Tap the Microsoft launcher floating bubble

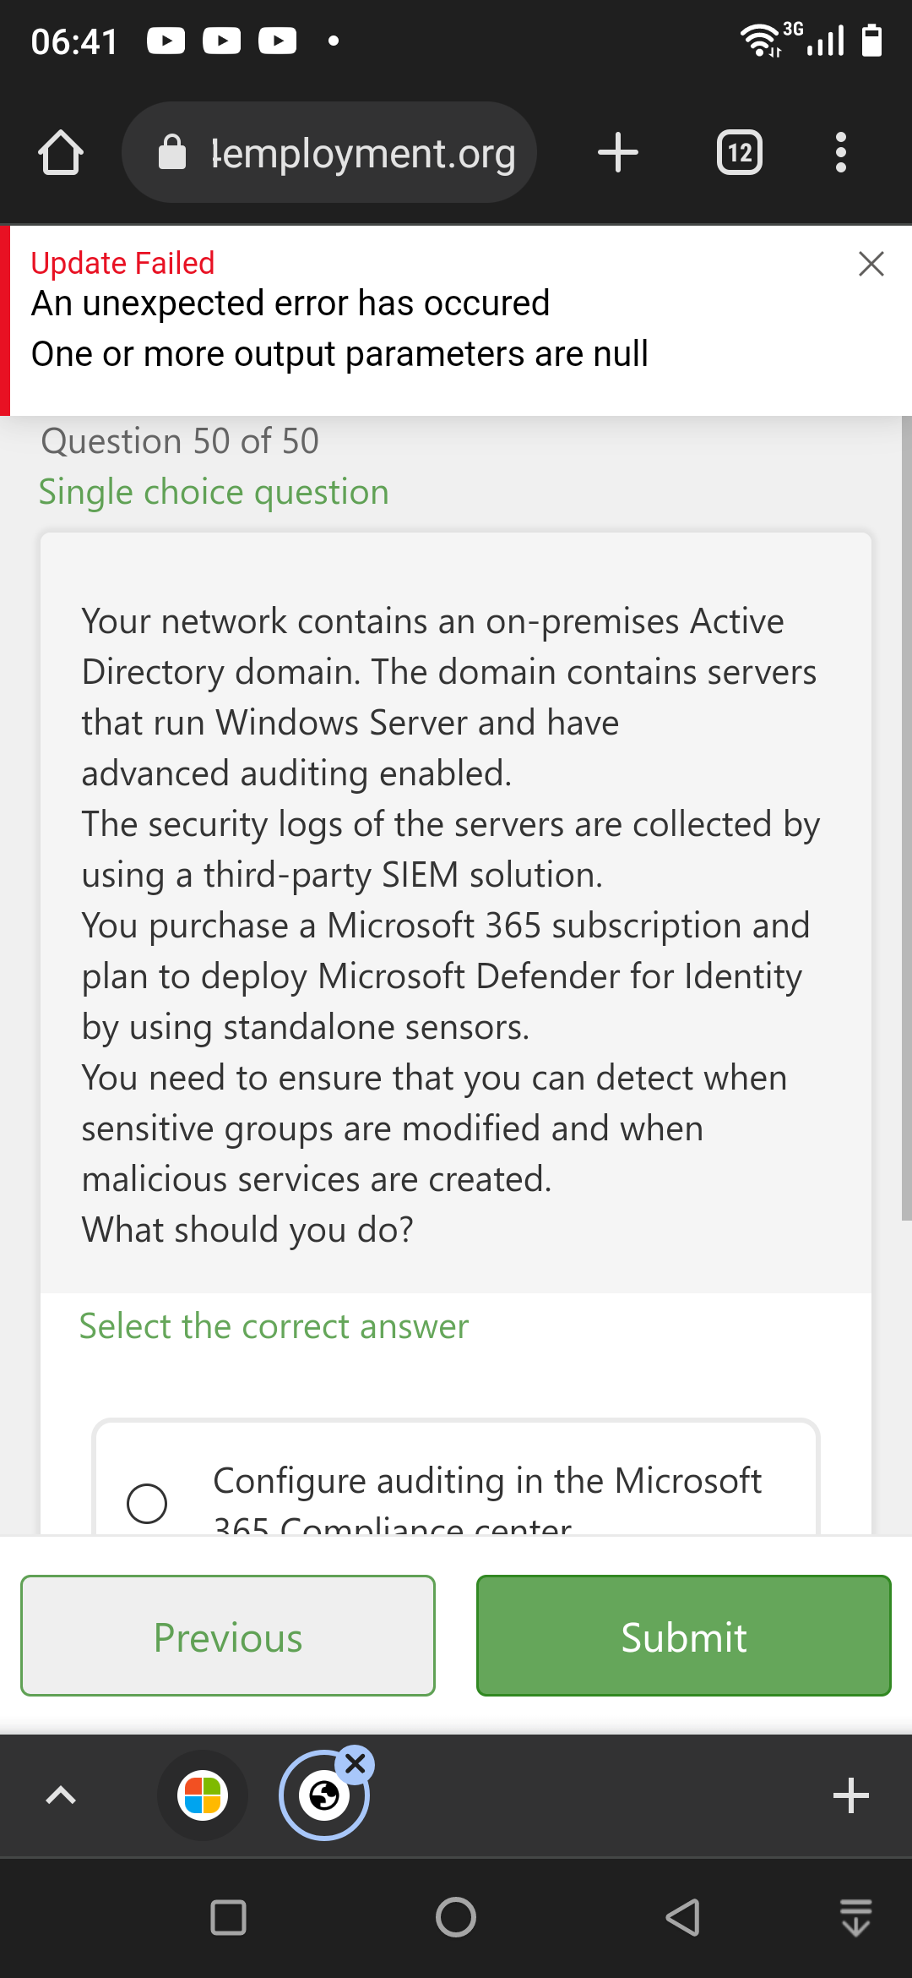pyautogui.click(x=203, y=1796)
